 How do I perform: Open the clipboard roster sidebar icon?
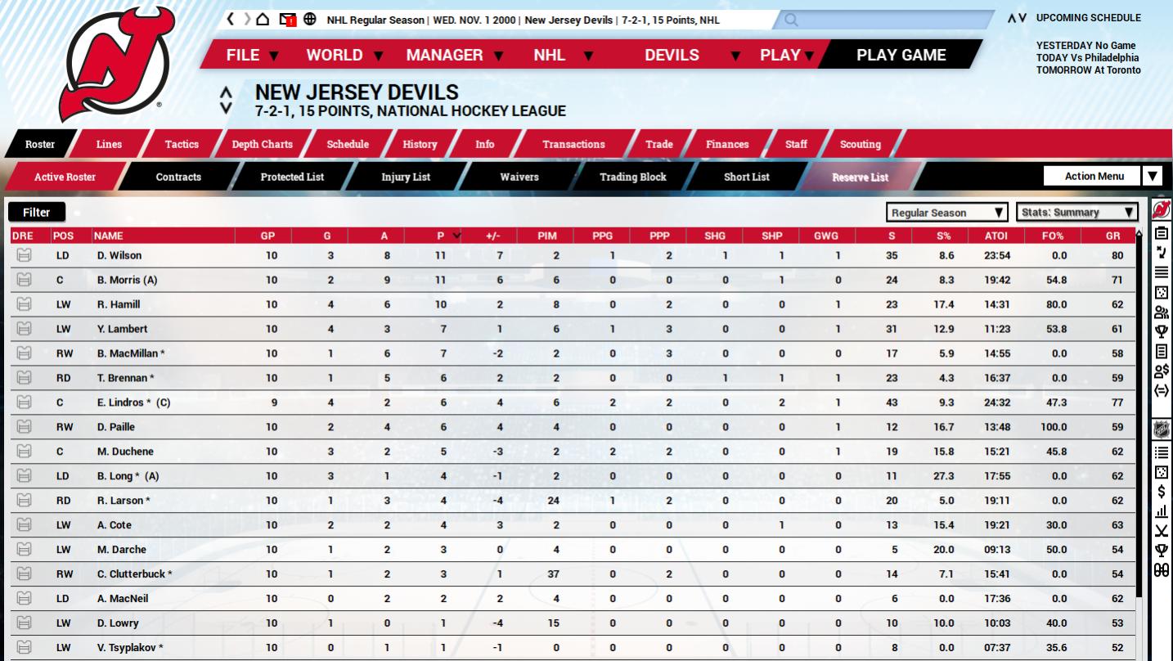click(x=1161, y=233)
